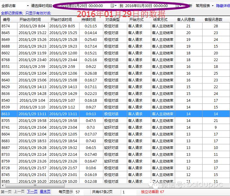Sort by 持续时间 column header
Screen dimensions: 230x196
tap(89, 20)
